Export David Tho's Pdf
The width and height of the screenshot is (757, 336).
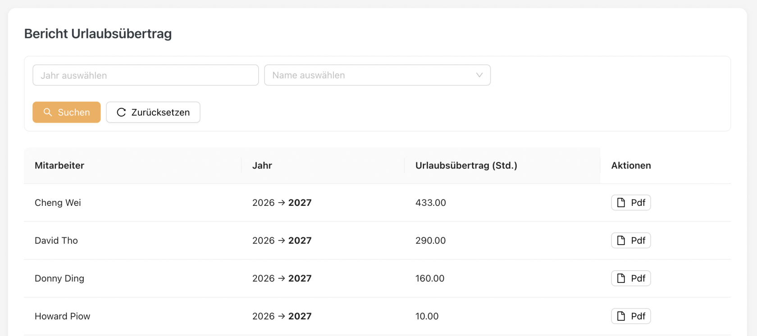[x=631, y=241]
